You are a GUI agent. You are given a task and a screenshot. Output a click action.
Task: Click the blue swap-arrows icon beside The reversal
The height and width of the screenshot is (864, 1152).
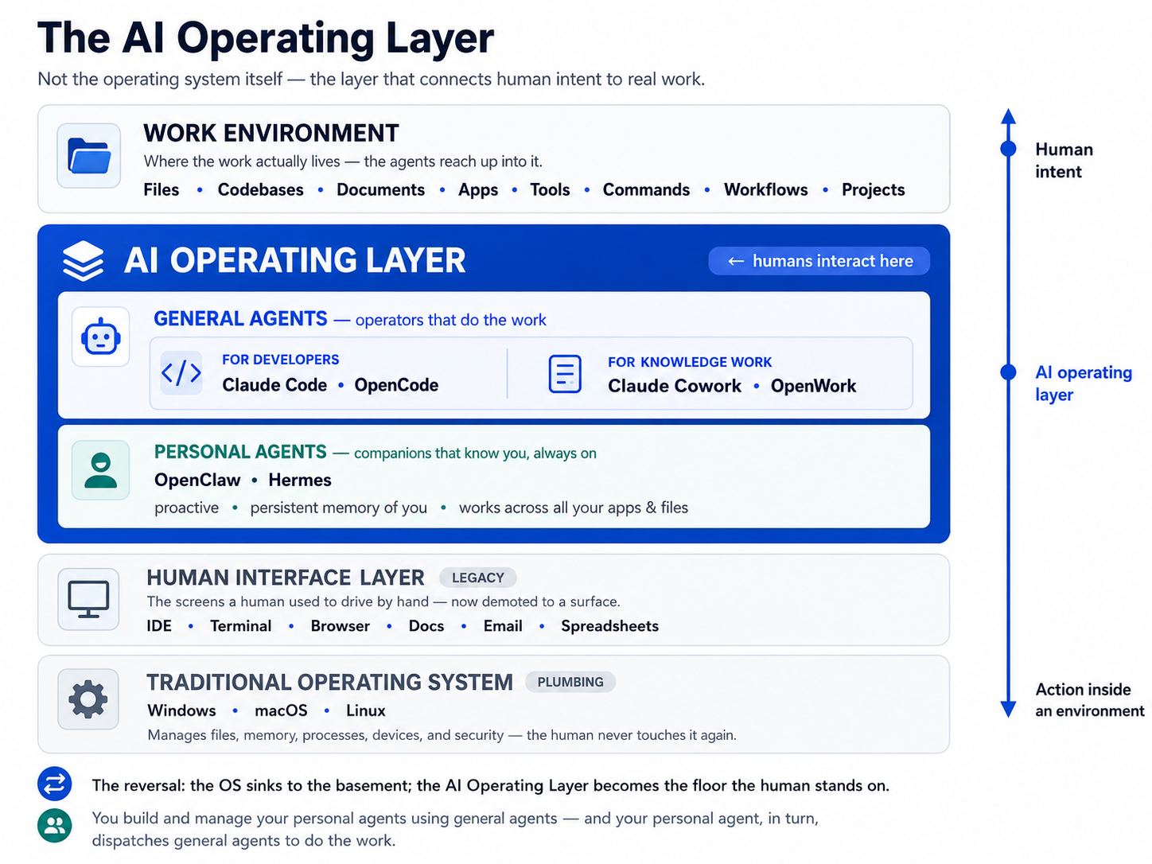point(55,785)
